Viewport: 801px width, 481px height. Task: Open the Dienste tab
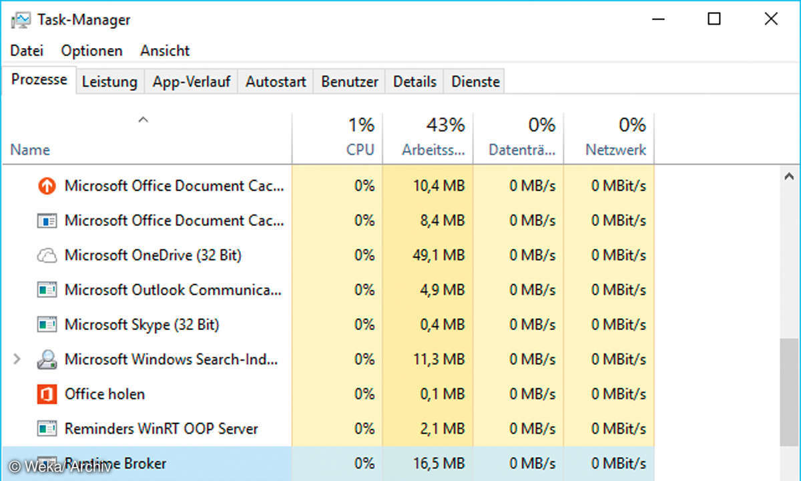(475, 82)
